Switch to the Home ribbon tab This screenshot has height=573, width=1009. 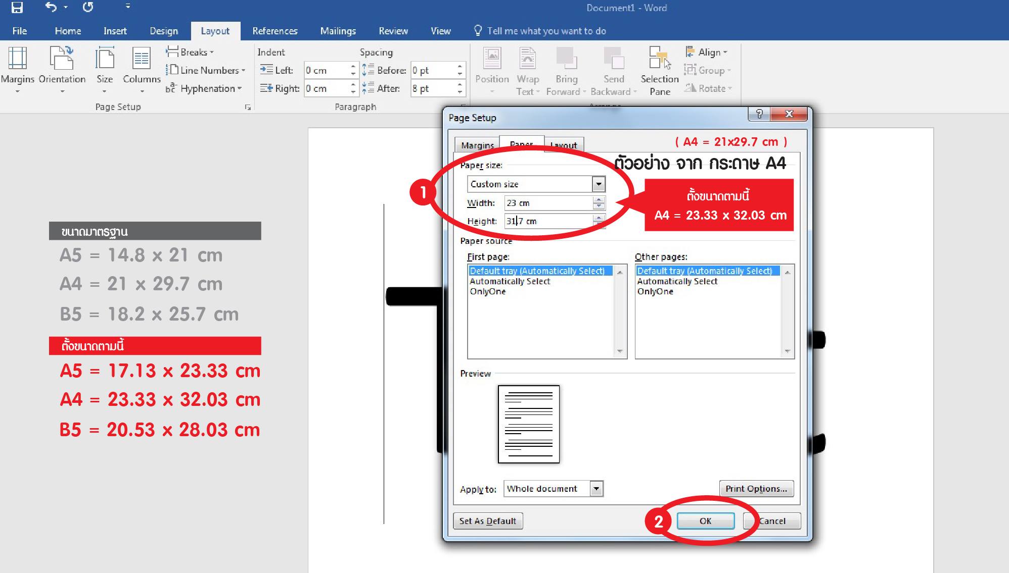pyautogui.click(x=68, y=31)
